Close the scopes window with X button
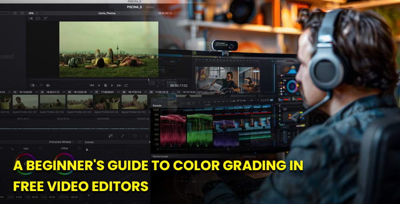Image resolution: width=400 pixels, height=204 pixels. tap(154, 100)
